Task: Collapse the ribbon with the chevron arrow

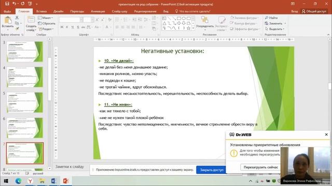Action: click(328, 35)
